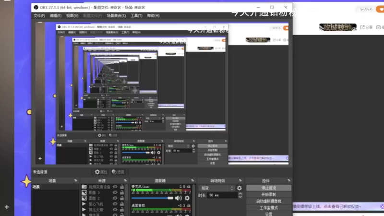Toggle the lock on 图像 2 source

[122, 198]
